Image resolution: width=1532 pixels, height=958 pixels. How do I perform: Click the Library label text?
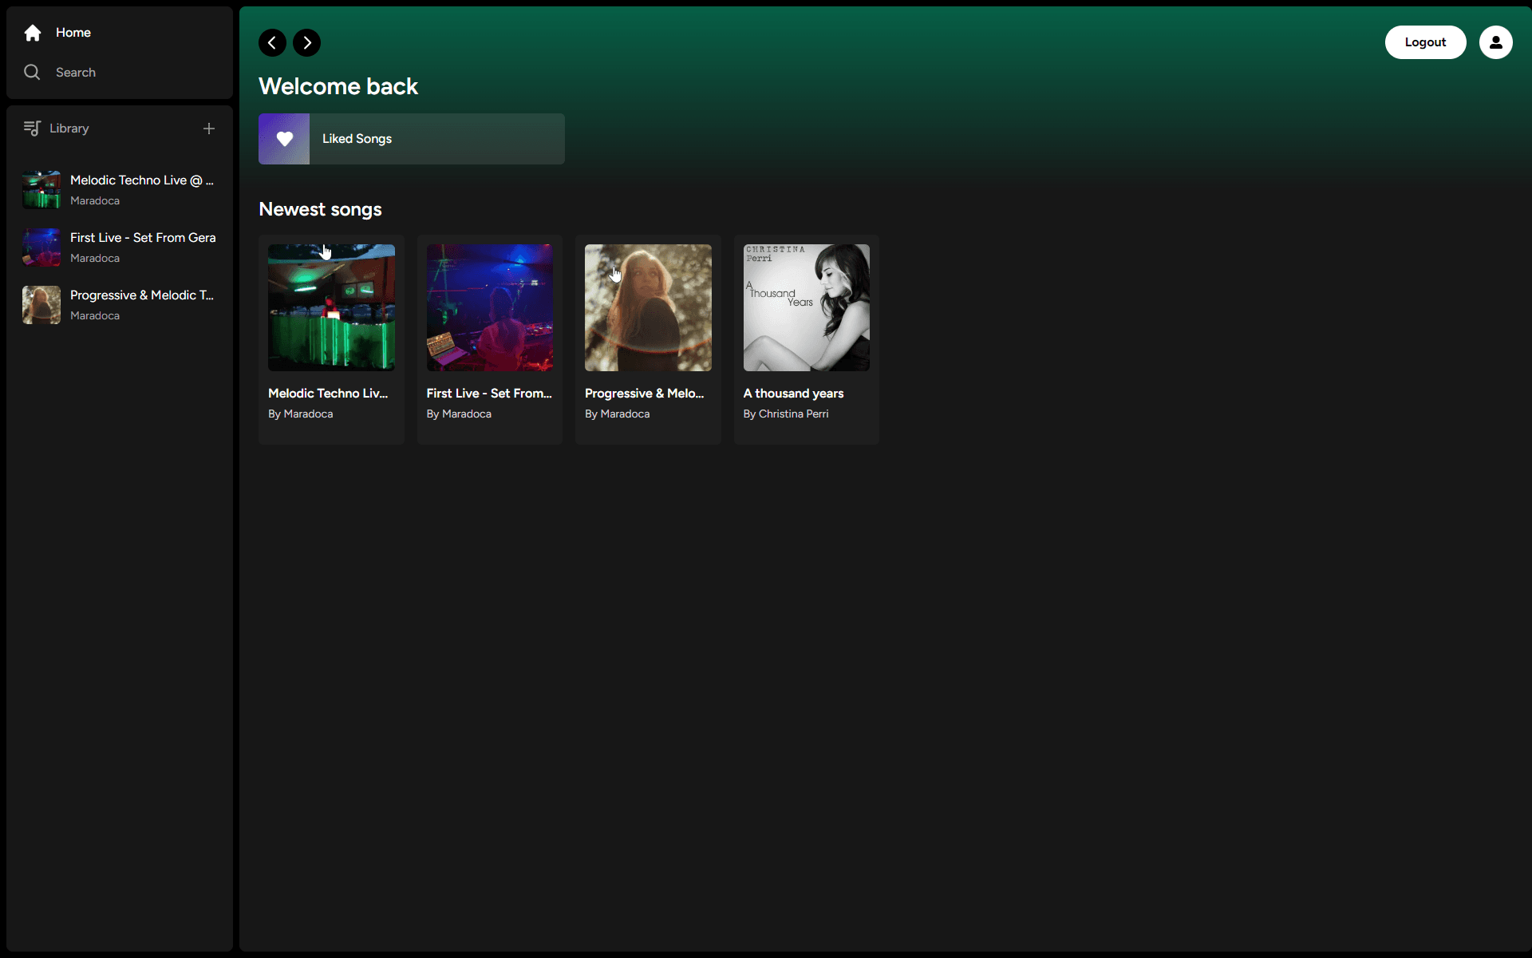[x=69, y=129]
